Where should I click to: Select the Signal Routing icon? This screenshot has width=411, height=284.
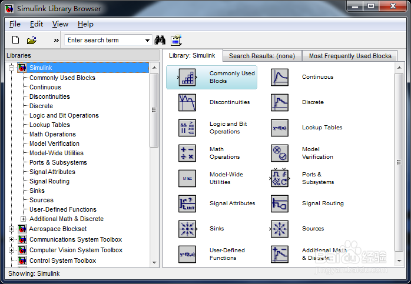280,203
